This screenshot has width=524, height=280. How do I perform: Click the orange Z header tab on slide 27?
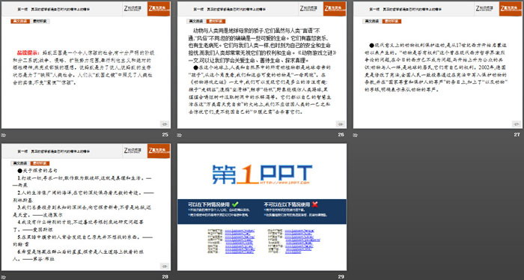click(511, 9)
